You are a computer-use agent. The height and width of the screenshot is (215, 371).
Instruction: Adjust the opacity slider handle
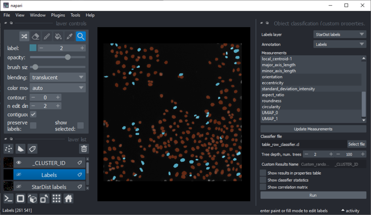coord(67,57)
